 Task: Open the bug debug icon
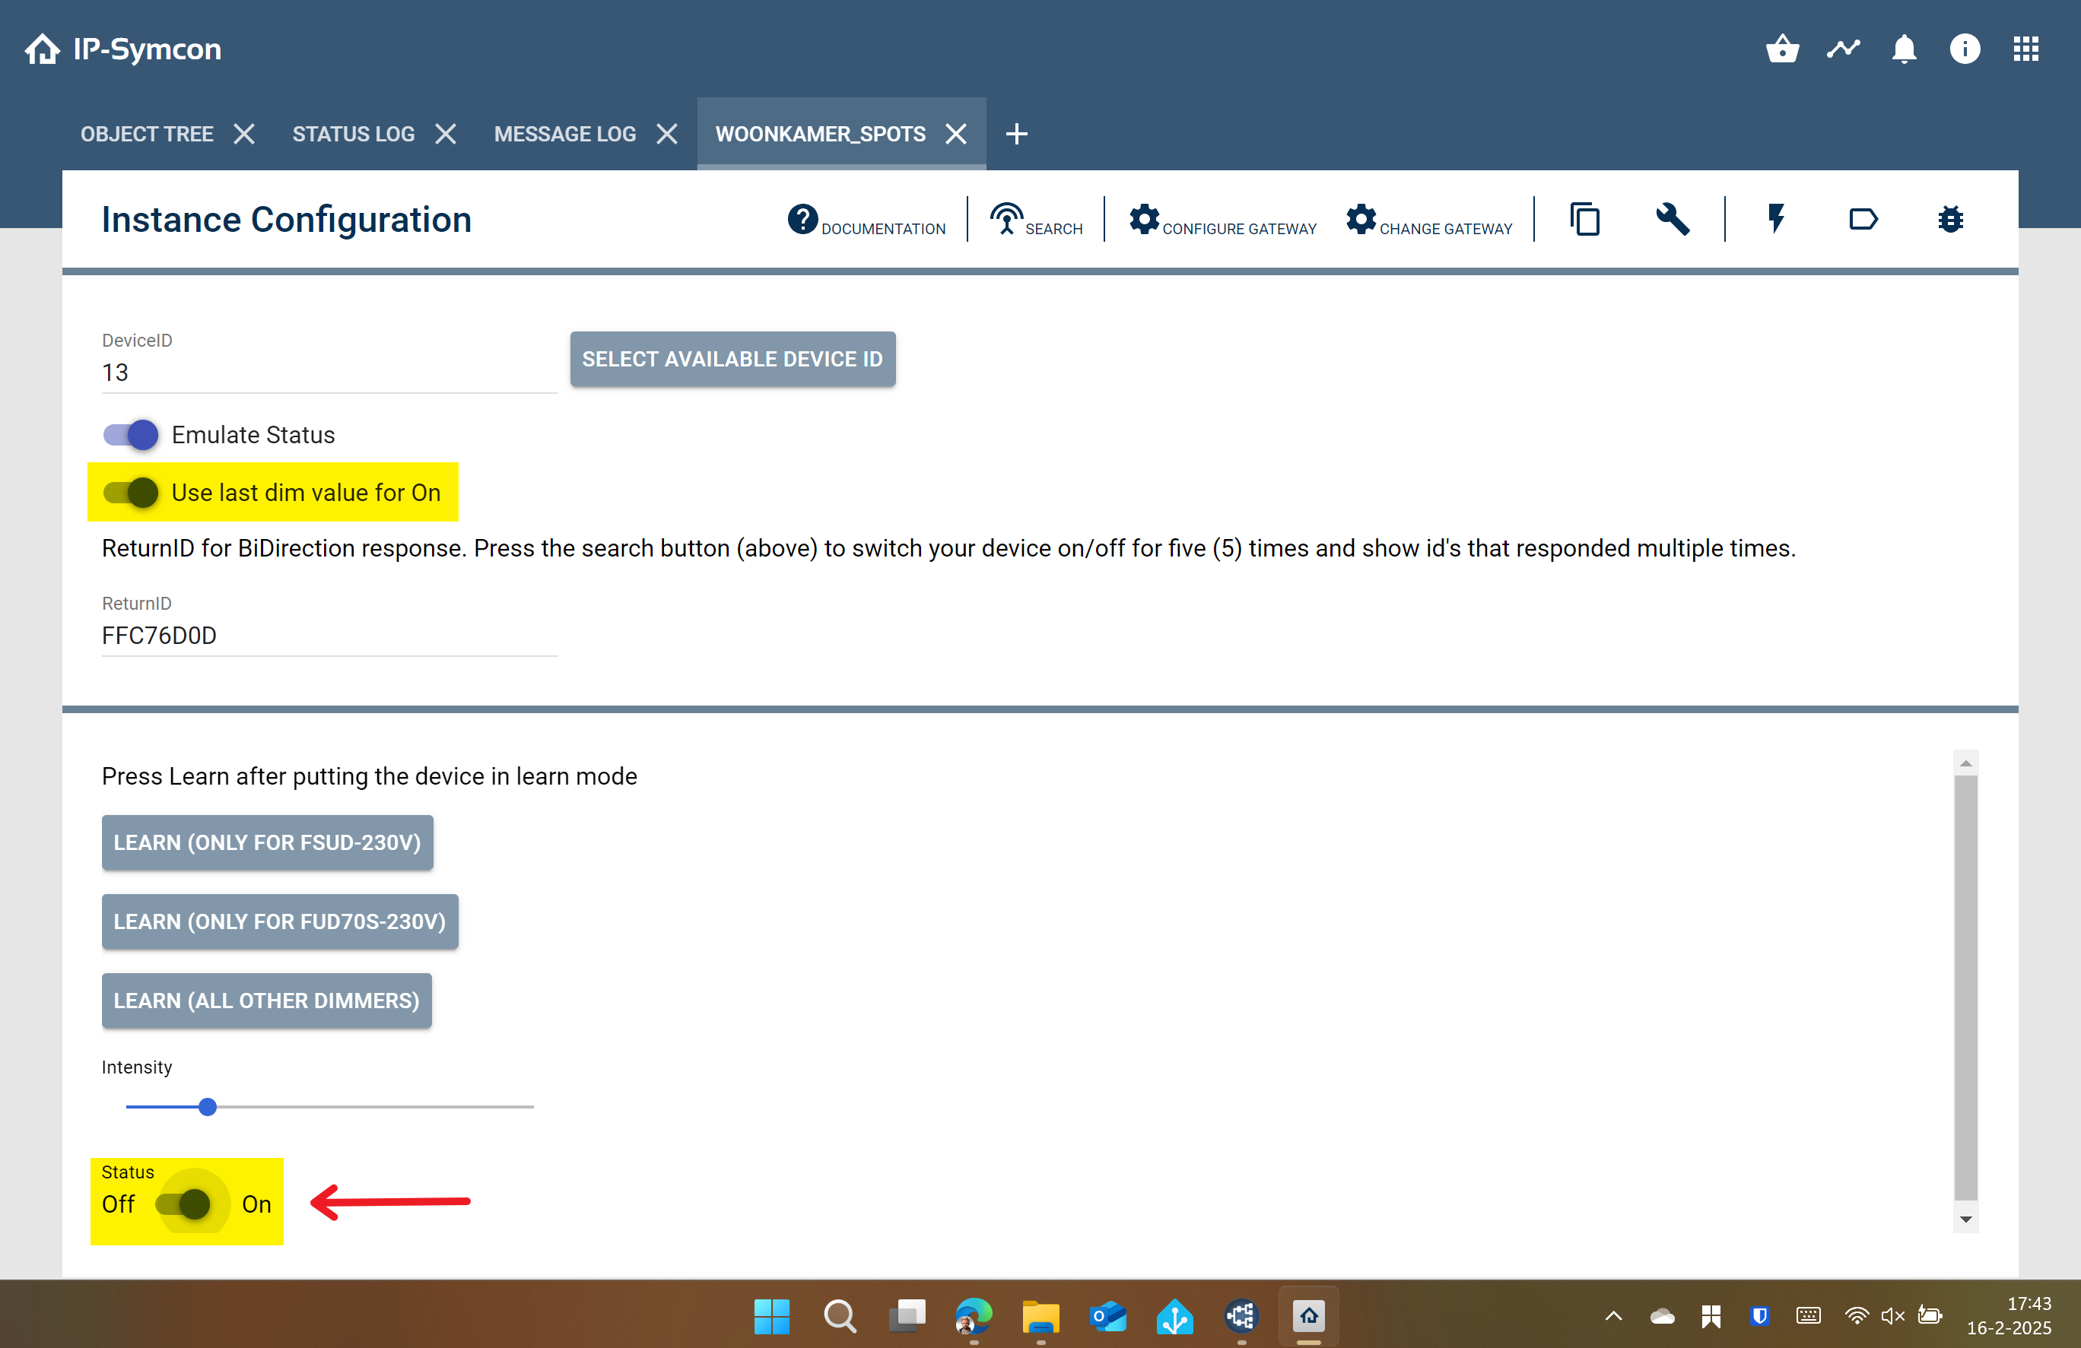[x=1951, y=218]
